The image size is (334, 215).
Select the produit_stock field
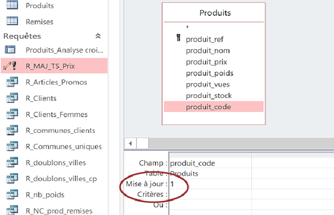[x=214, y=96]
